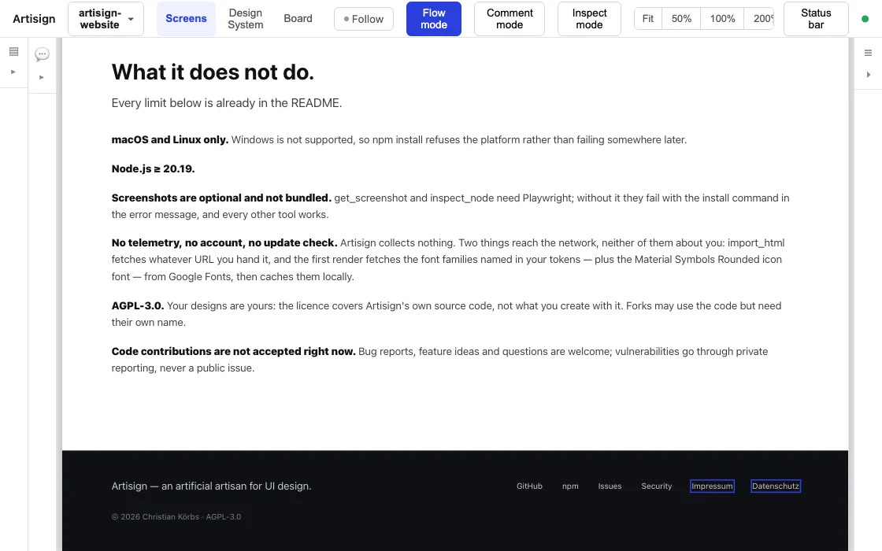Open the artisign-website project dropdown
This screenshot has width=882, height=551.
pyautogui.click(x=106, y=19)
